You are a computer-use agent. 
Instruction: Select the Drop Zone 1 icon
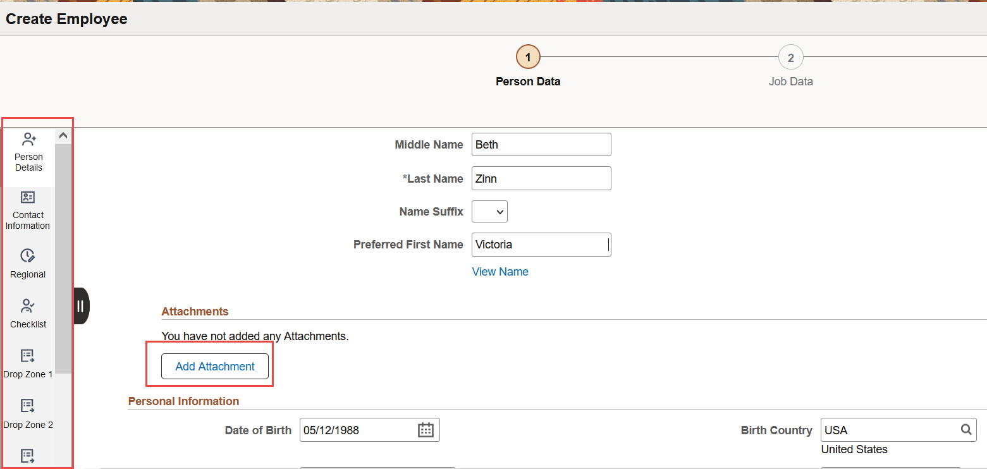click(28, 356)
